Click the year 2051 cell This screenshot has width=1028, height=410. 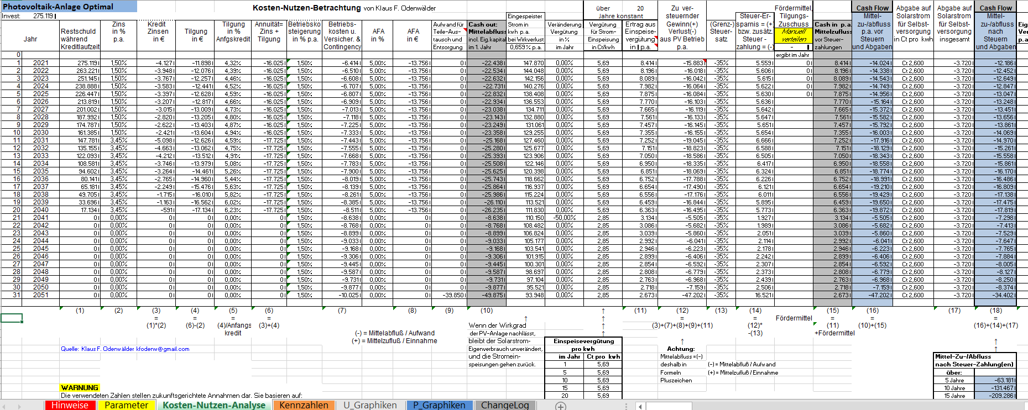(x=40, y=295)
